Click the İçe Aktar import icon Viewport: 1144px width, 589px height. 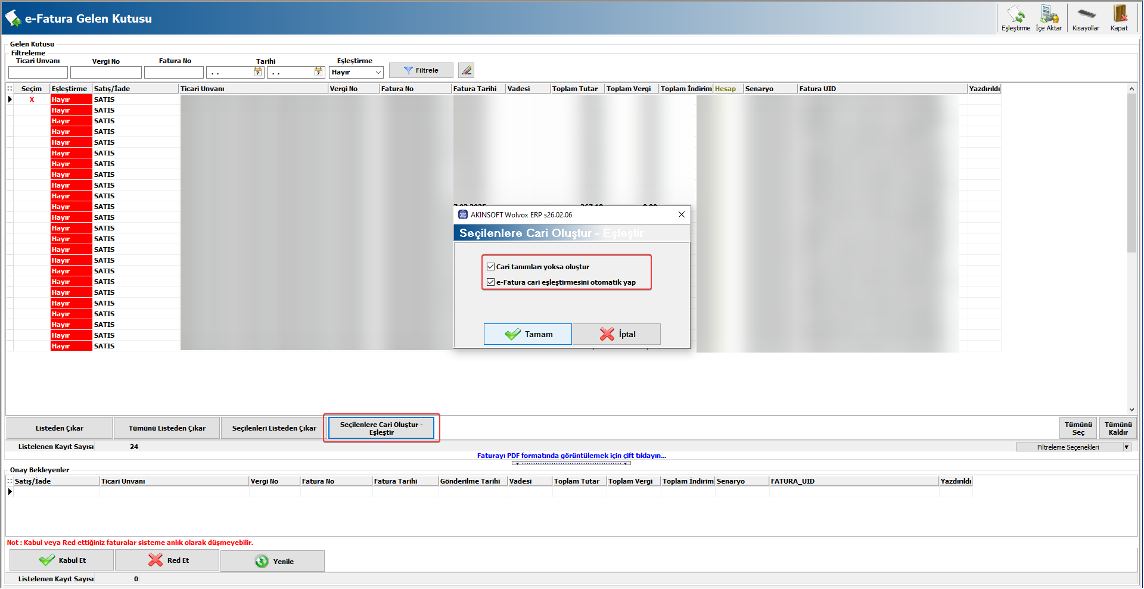click(1049, 18)
